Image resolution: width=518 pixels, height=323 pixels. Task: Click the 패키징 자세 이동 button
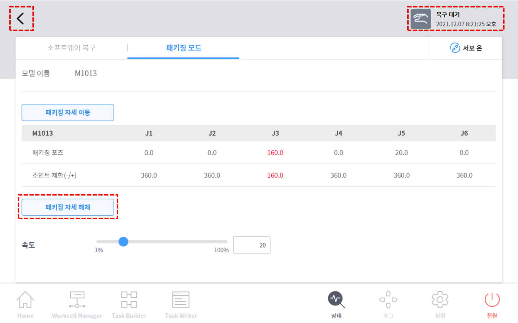(68, 113)
